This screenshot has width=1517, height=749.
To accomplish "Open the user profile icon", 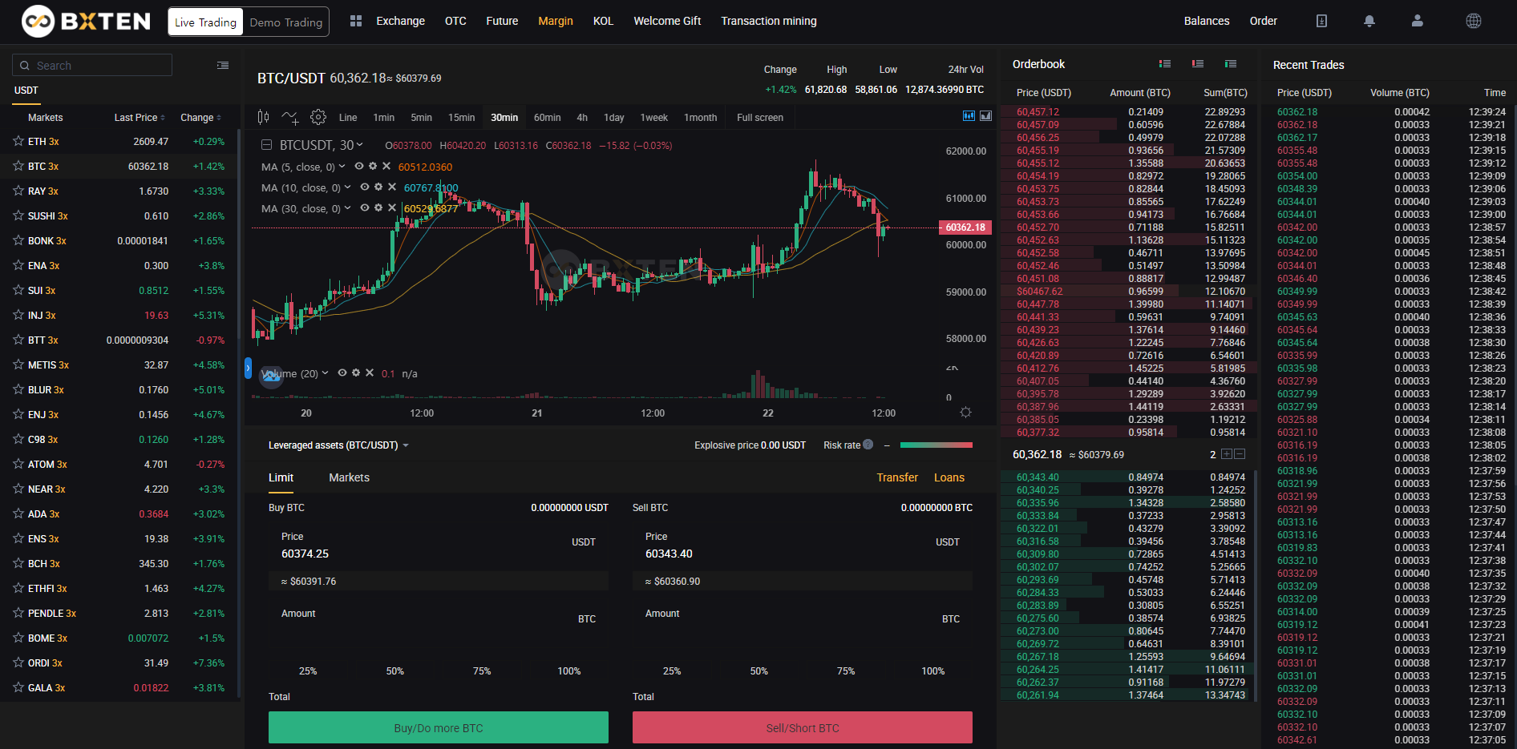I will [1417, 21].
